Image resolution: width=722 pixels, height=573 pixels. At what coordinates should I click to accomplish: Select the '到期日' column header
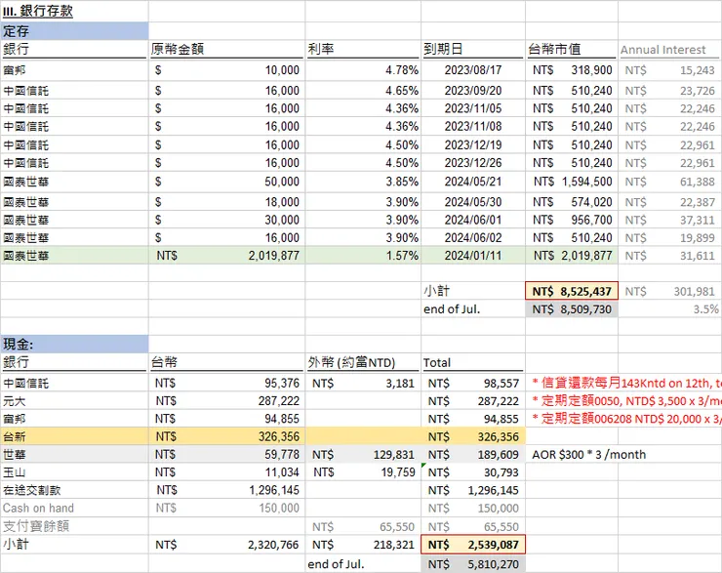pyautogui.click(x=443, y=49)
